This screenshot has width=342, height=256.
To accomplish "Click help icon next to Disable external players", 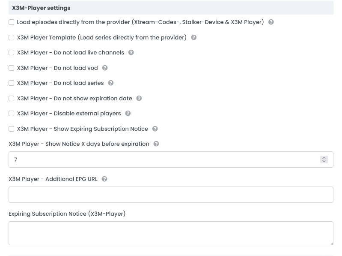I will click(128, 114).
